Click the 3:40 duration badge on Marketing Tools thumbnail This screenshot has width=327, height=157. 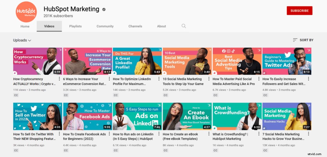coord(207,72)
